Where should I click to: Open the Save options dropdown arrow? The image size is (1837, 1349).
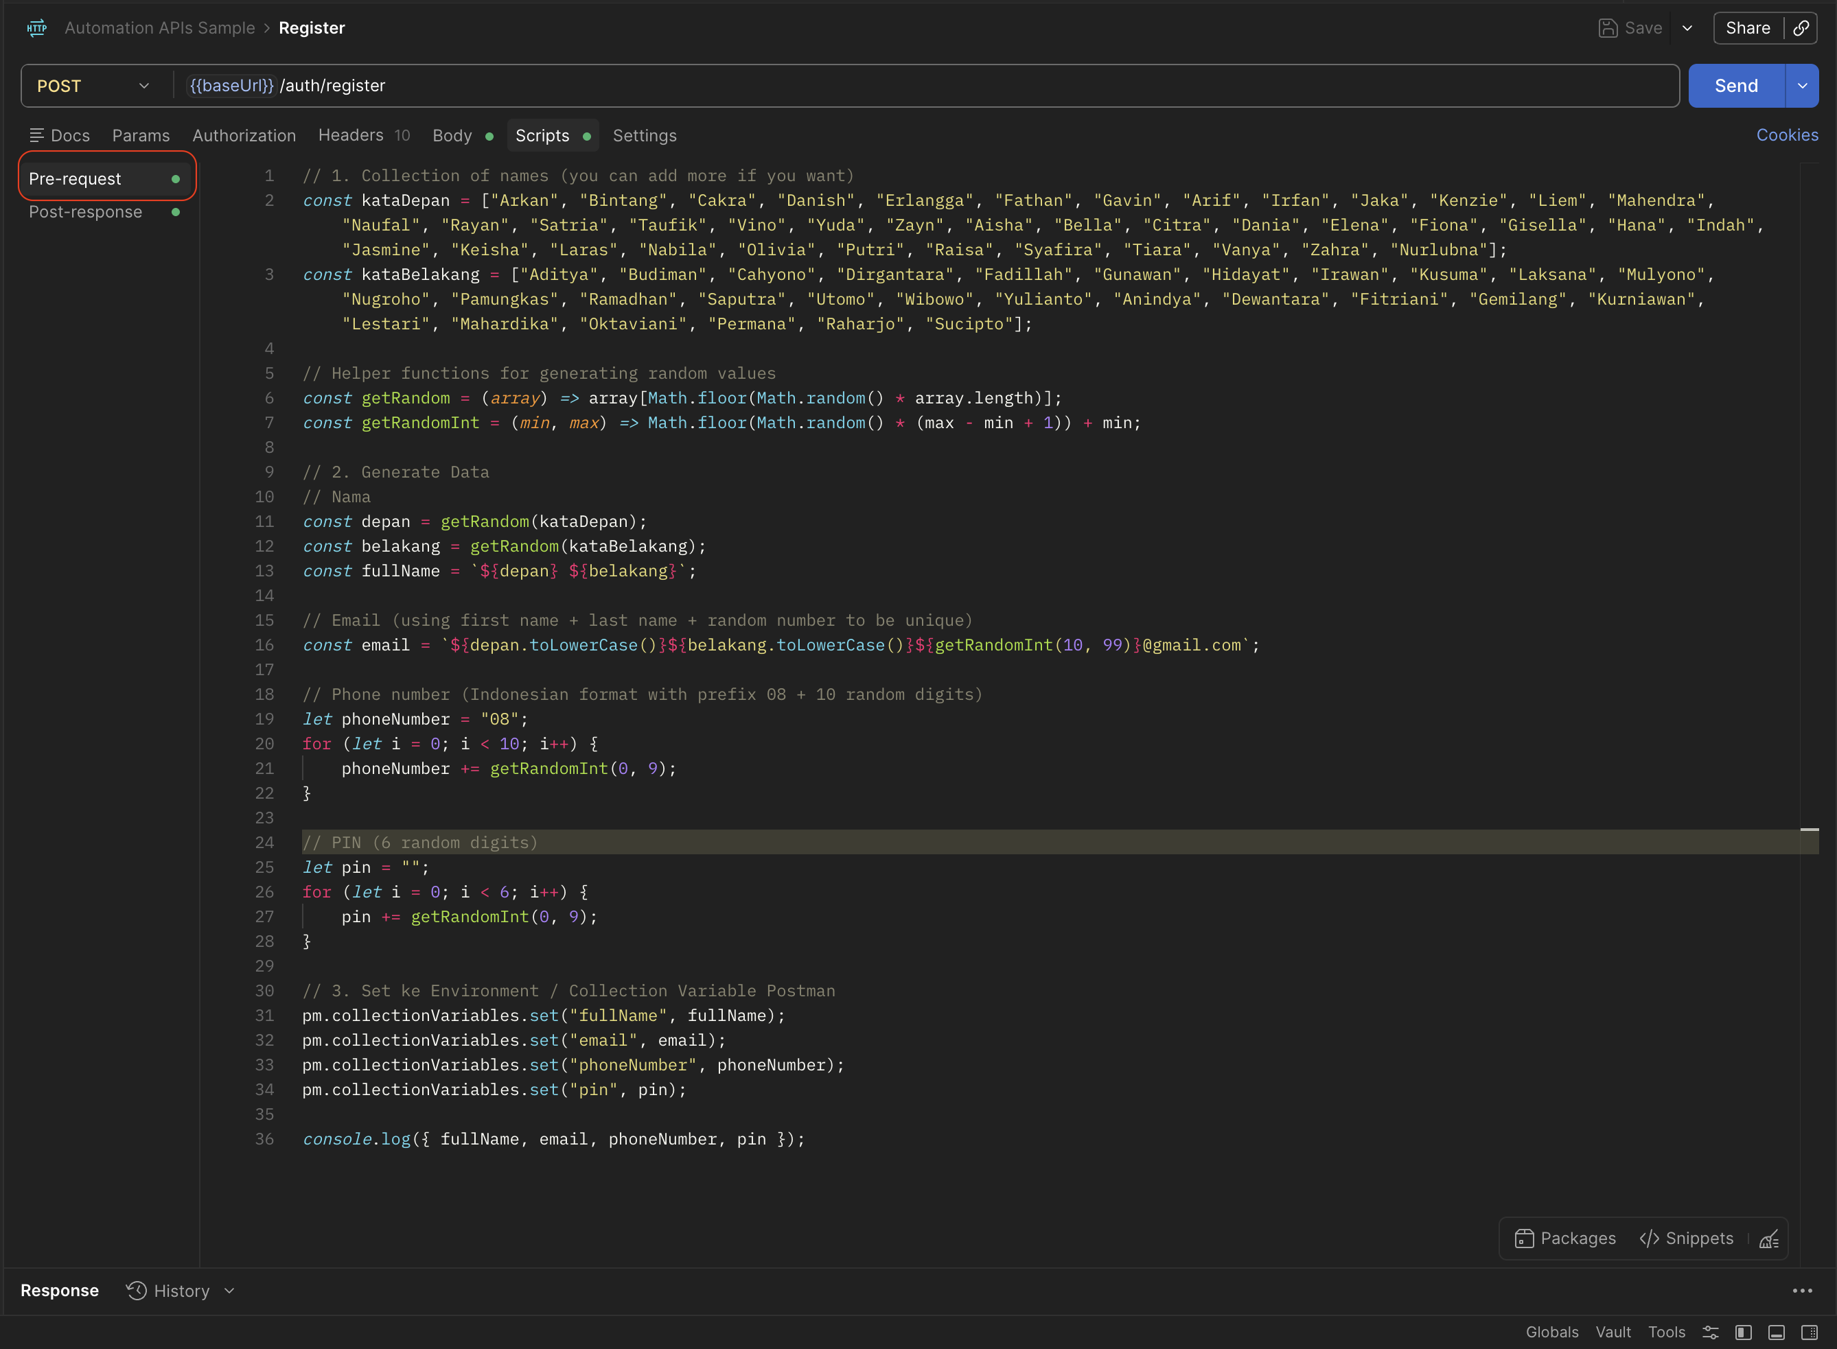(x=1687, y=27)
